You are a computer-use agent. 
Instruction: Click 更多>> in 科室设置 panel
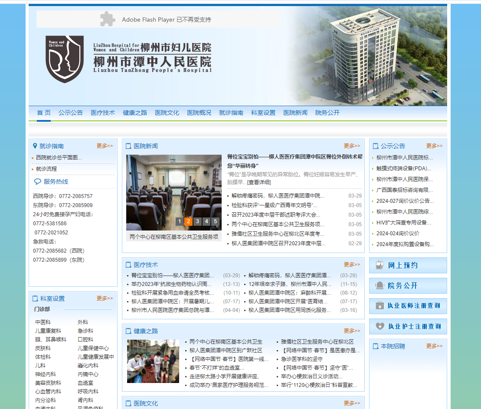click(x=105, y=298)
